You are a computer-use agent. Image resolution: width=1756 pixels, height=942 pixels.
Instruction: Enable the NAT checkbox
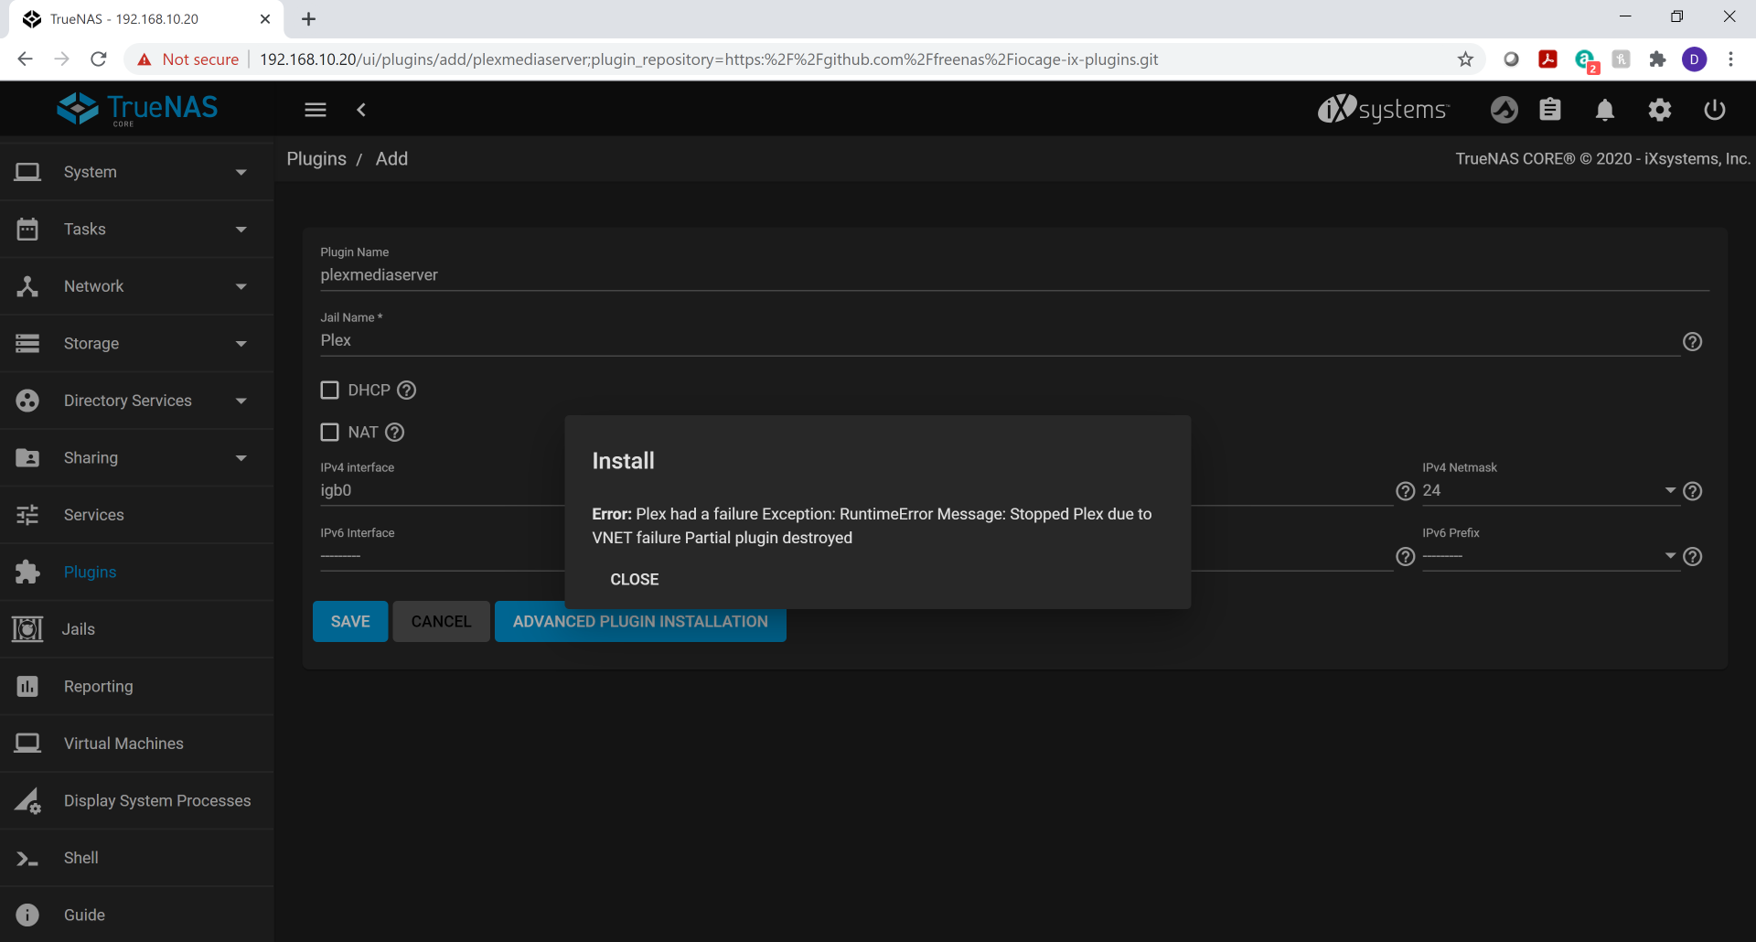tap(330, 432)
